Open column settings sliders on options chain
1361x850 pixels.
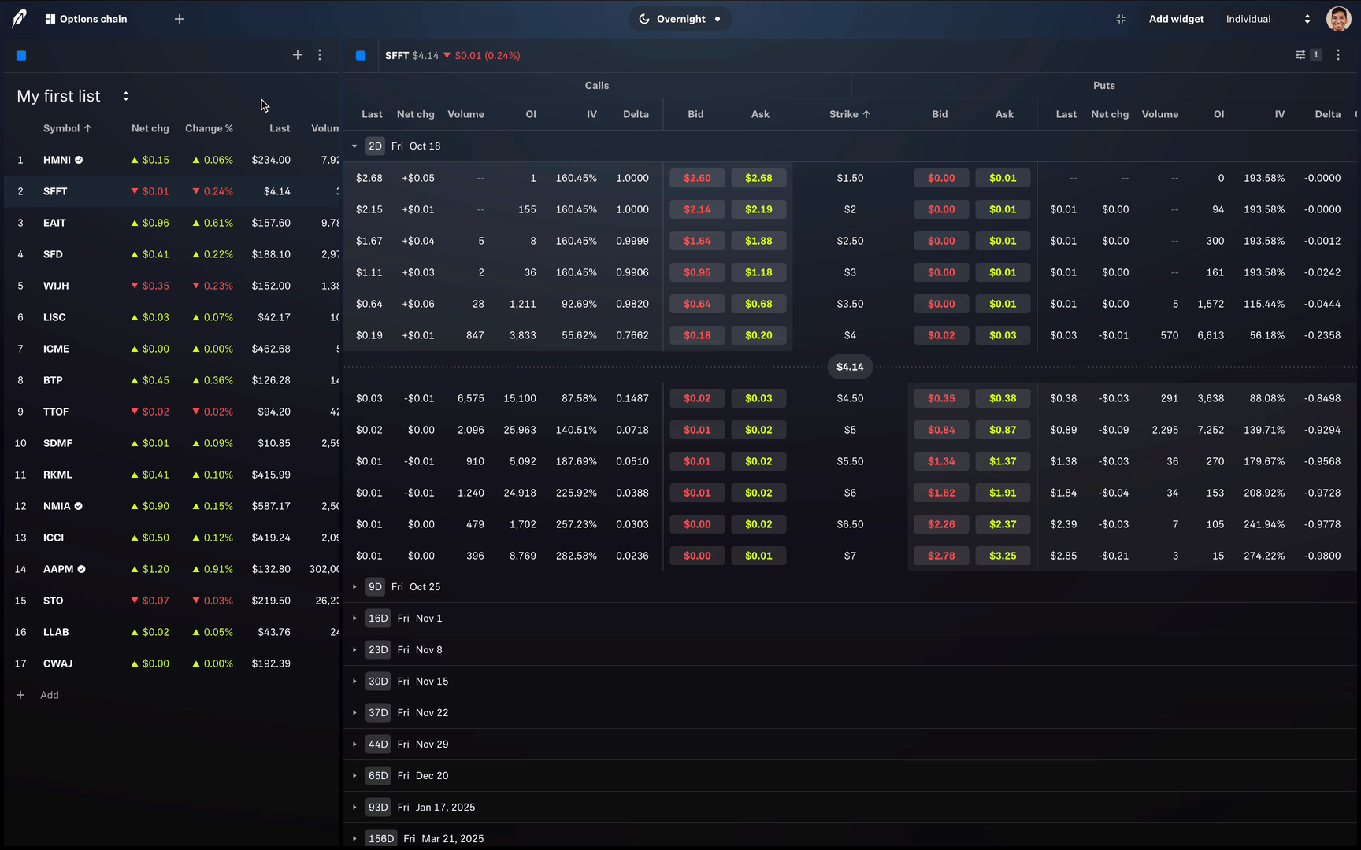coord(1300,55)
